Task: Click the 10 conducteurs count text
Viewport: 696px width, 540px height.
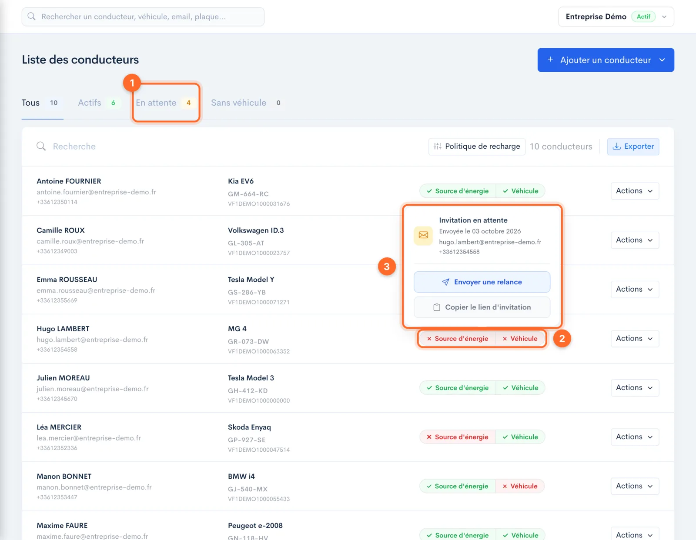Action: [561, 147]
